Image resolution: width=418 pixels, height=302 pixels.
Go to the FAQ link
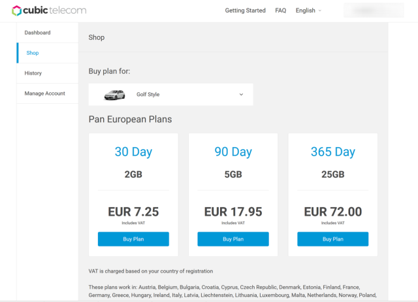click(281, 10)
